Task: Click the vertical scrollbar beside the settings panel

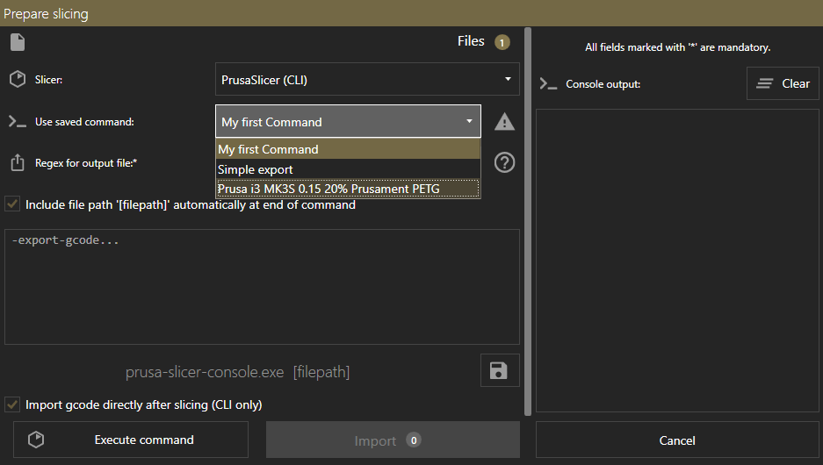Action: [x=528, y=221]
